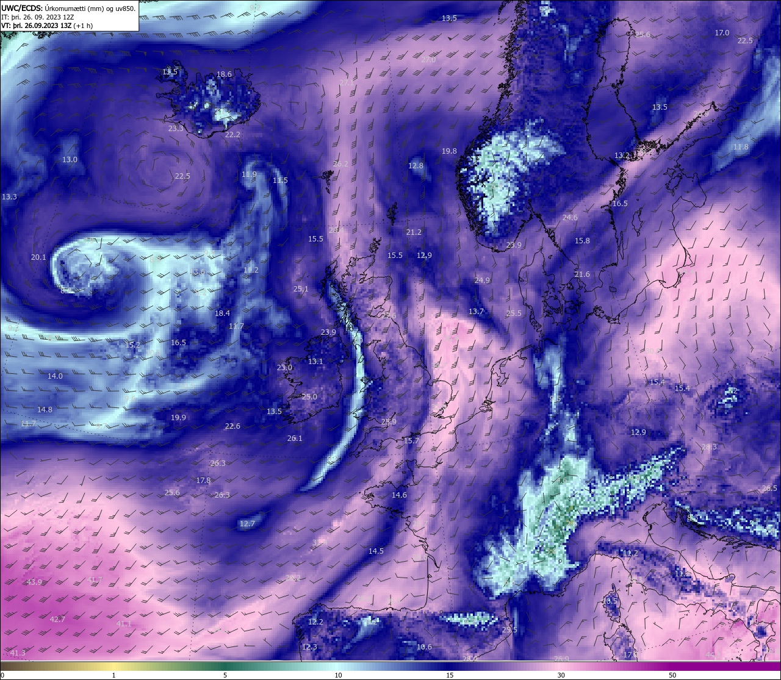This screenshot has width=781, height=680.
Task: Click the 12.8 value in the Norwegian Sea
Action: point(416,165)
